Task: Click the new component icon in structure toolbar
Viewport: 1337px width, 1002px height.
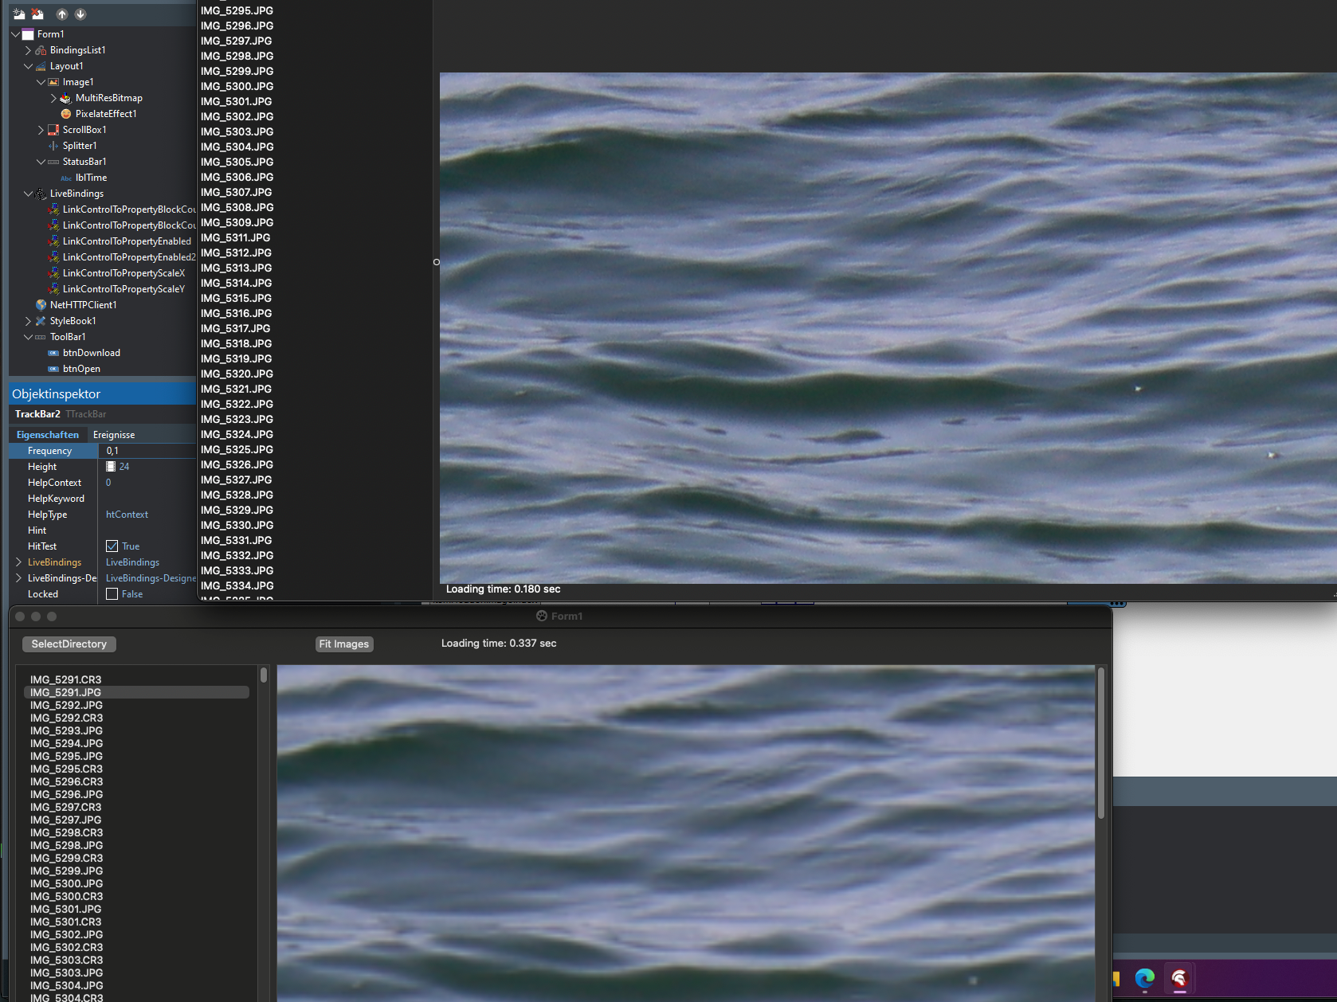Action: pos(19,14)
